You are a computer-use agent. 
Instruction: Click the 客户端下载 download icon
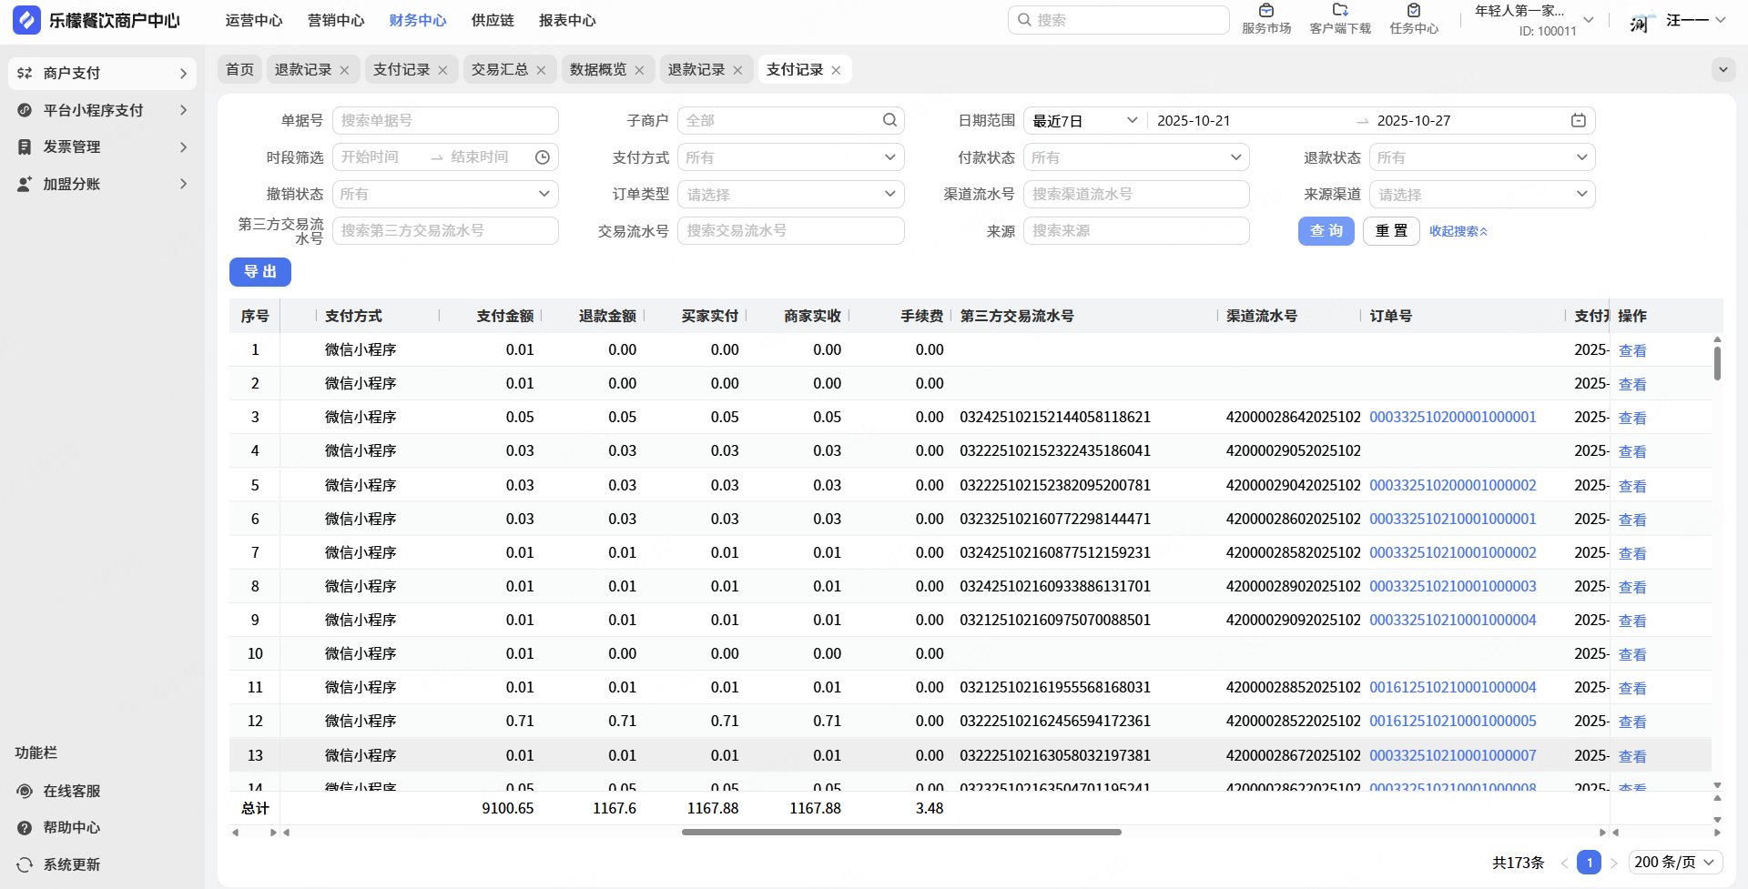[x=1340, y=11]
